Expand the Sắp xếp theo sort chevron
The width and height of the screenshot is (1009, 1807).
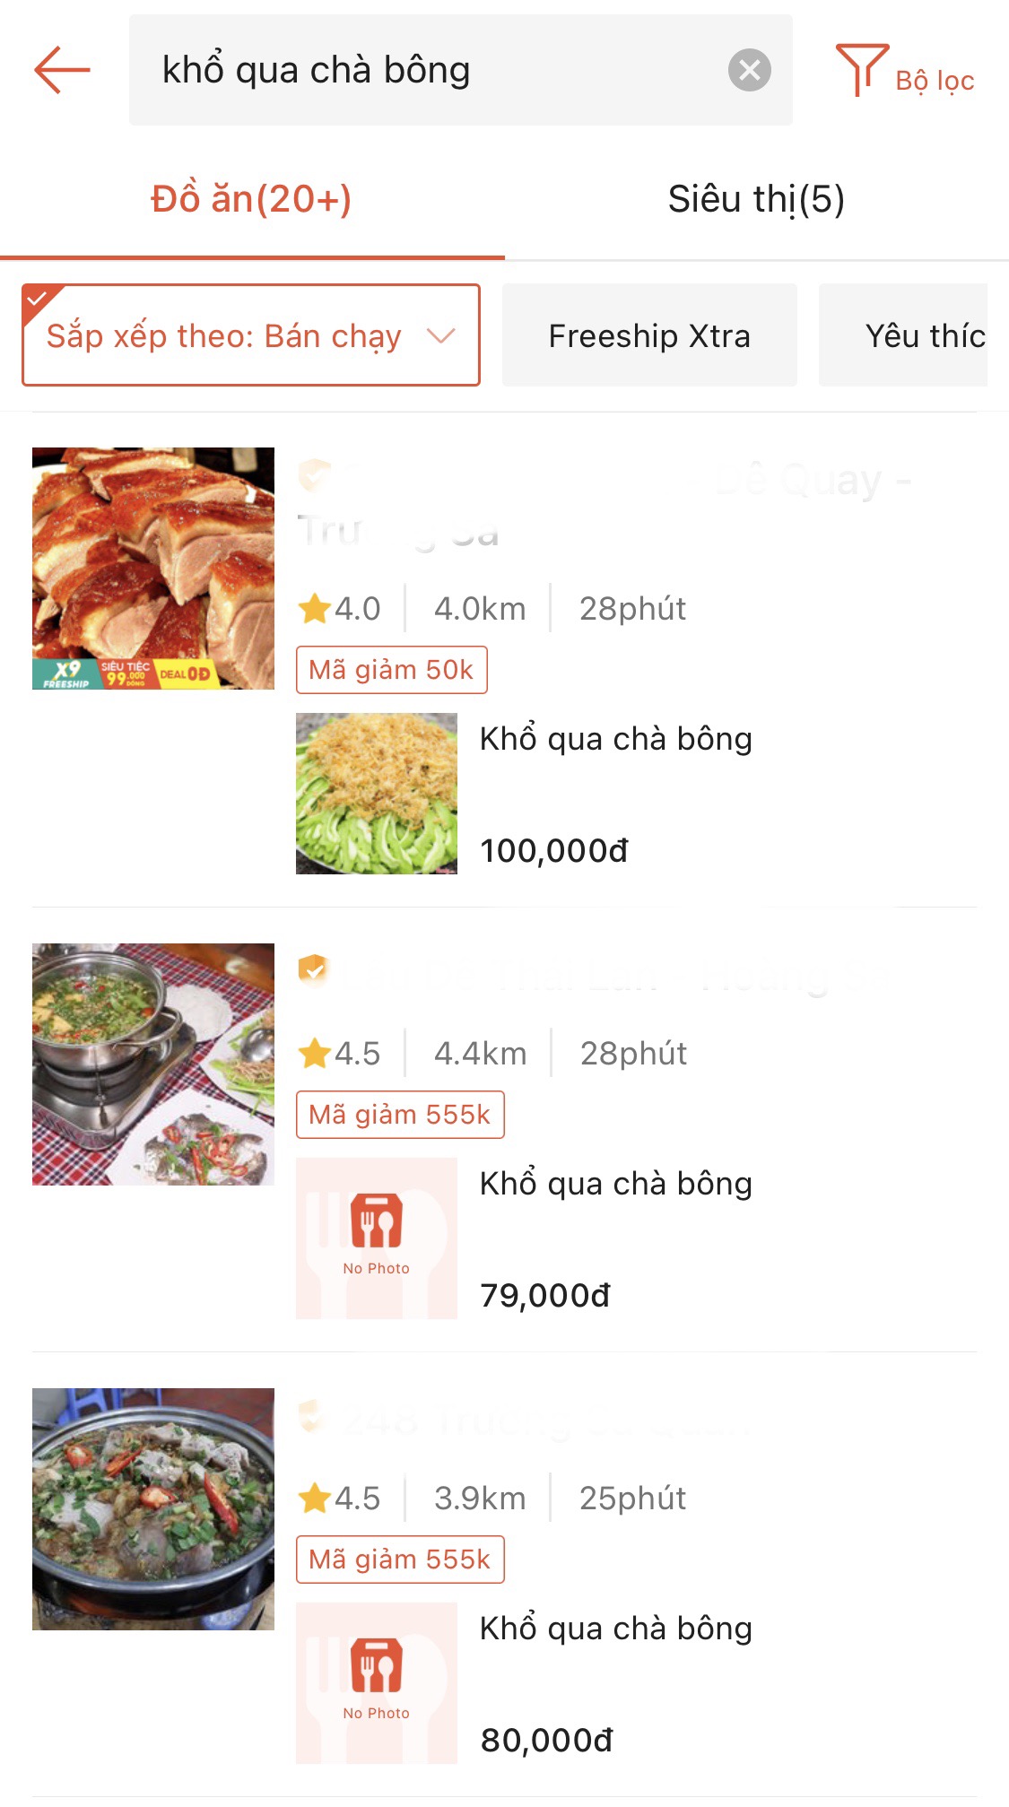tap(441, 336)
